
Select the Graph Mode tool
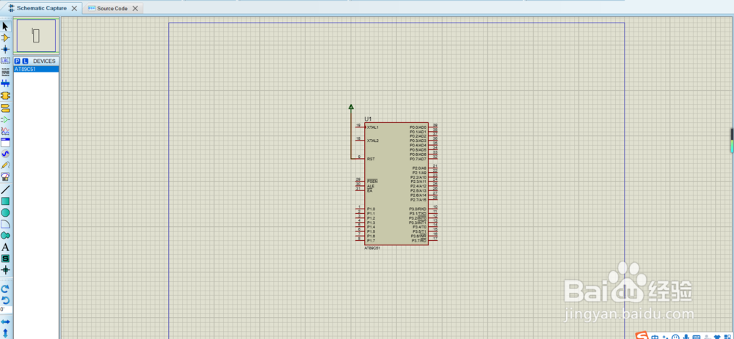click(x=6, y=131)
